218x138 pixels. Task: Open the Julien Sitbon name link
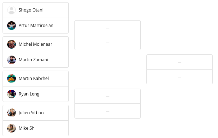click(31, 113)
